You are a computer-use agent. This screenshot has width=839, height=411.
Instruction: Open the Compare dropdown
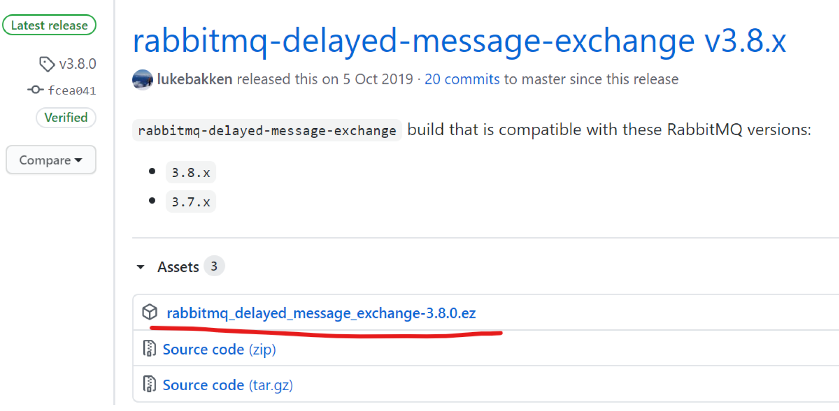51,160
